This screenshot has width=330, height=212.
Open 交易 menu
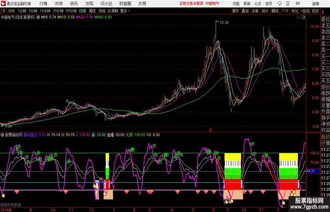click(x=142, y=3)
